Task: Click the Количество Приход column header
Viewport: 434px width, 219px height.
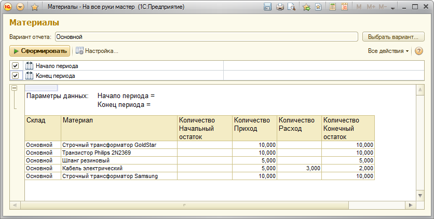Action: 255,128
